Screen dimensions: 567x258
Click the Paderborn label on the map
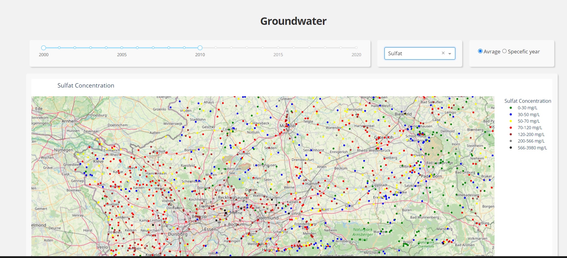[x=431, y=176]
